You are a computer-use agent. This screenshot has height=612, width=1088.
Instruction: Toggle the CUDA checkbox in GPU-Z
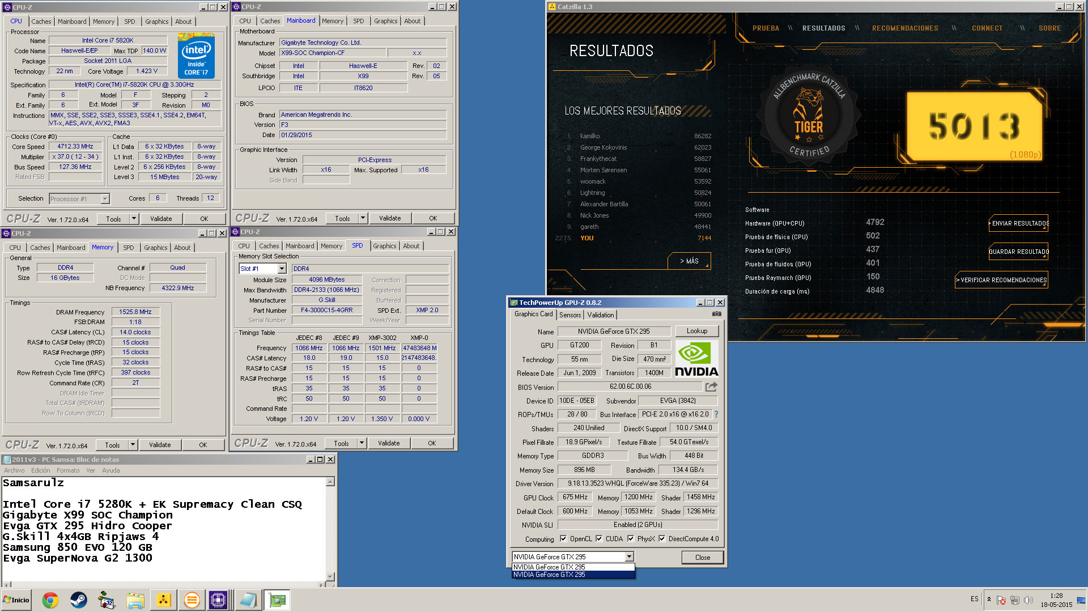coord(599,539)
